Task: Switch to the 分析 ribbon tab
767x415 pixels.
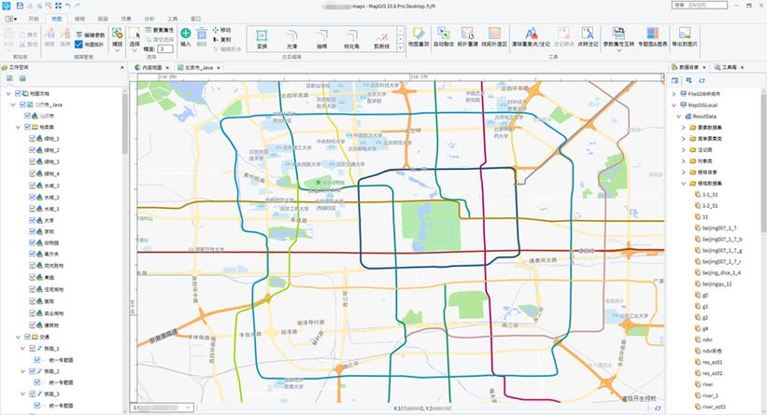Action: [149, 19]
